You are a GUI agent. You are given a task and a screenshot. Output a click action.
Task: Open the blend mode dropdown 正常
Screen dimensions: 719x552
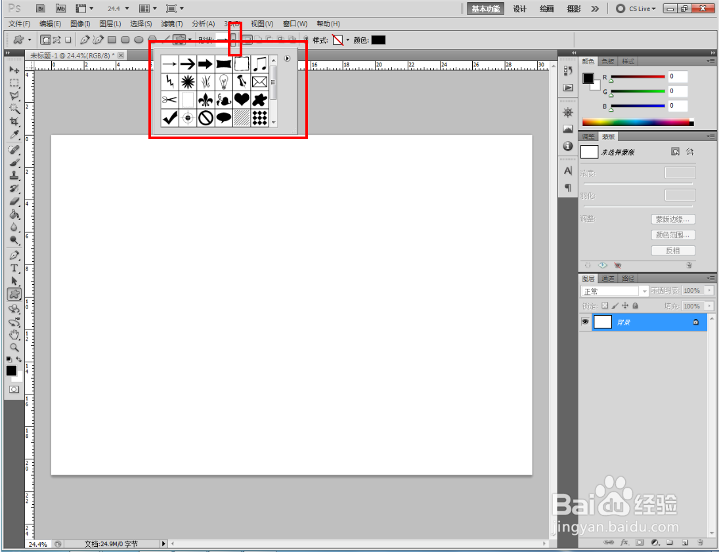[614, 291]
